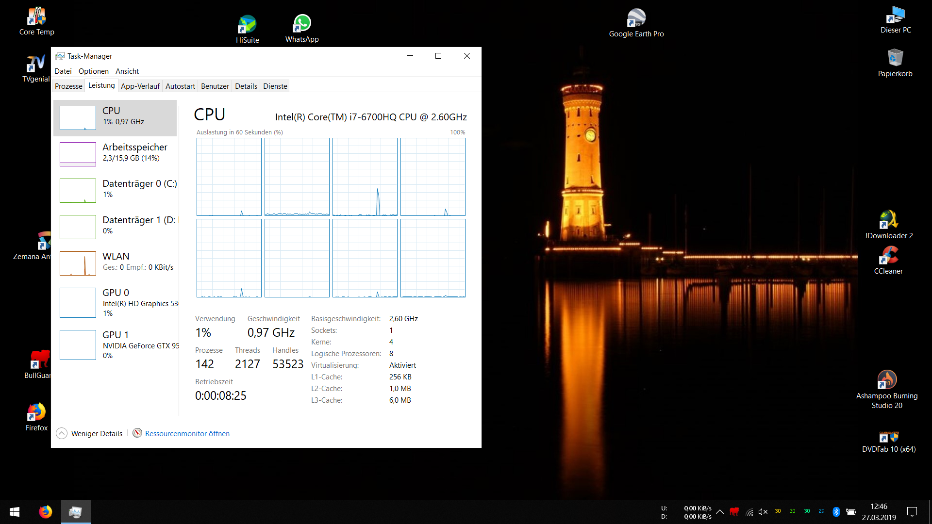Click the Handles count 53523
932x524 pixels.
click(288, 364)
